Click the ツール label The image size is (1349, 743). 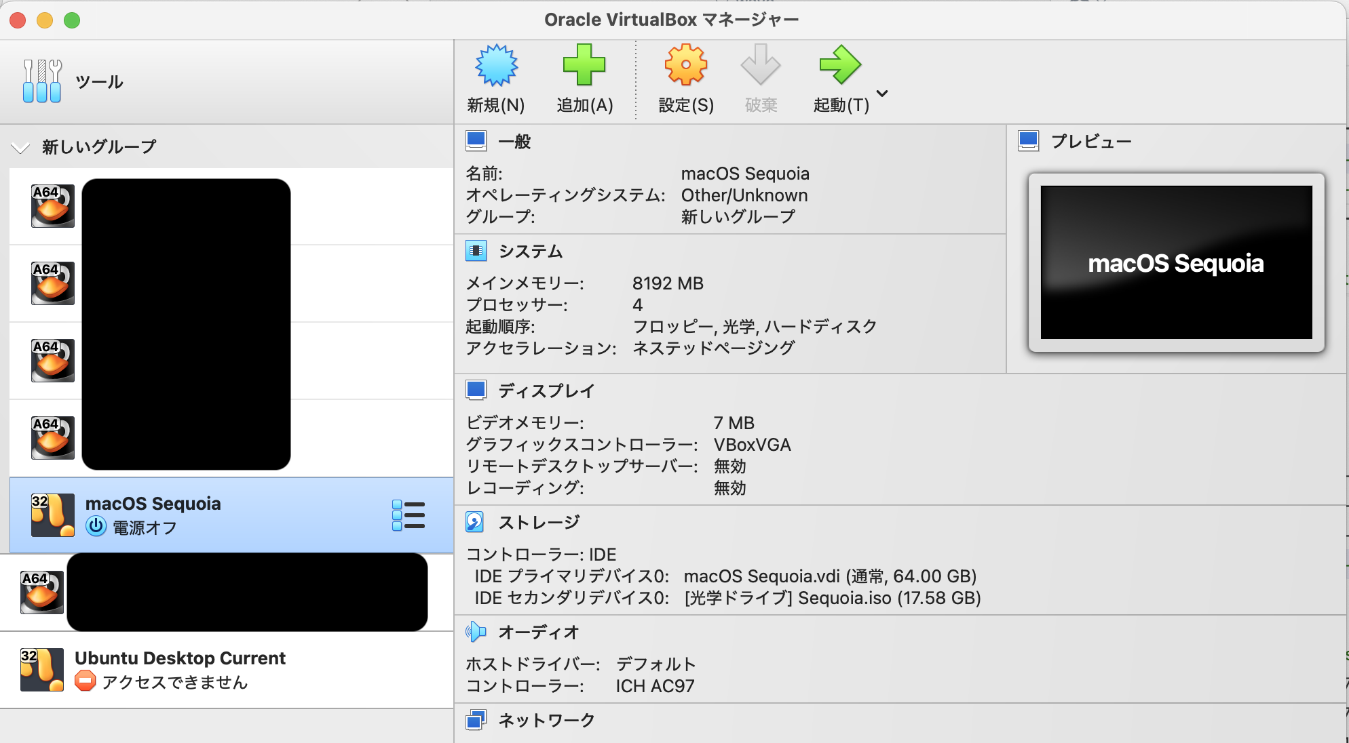click(x=99, y=82)
